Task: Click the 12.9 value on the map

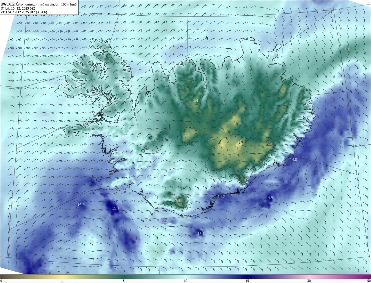Action: tap(164, 221)
